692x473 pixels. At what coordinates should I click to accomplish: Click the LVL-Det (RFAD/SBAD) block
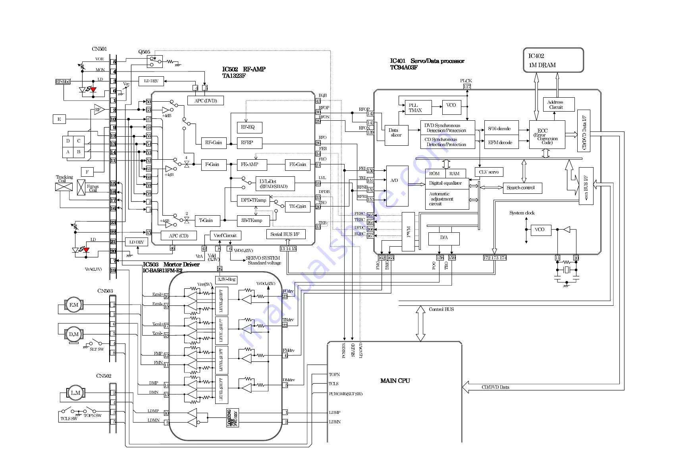pyautogui.click(x=275, y=184)
